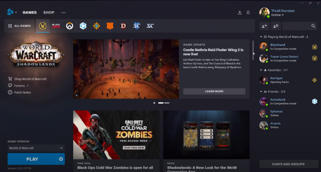Open 'Black Ops Cold War Zombies is open' headline

(115, 168)
